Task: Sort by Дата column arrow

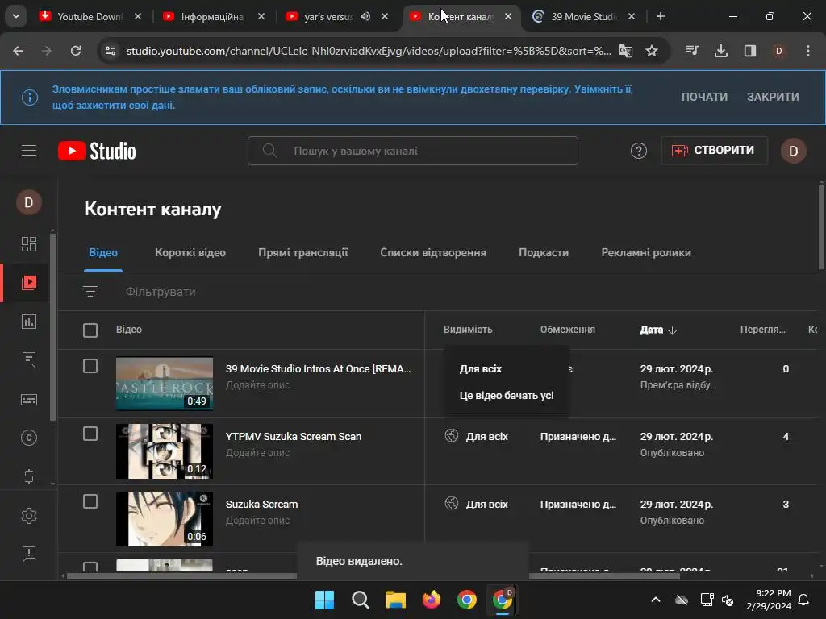Action: click(x=672, y=330)
